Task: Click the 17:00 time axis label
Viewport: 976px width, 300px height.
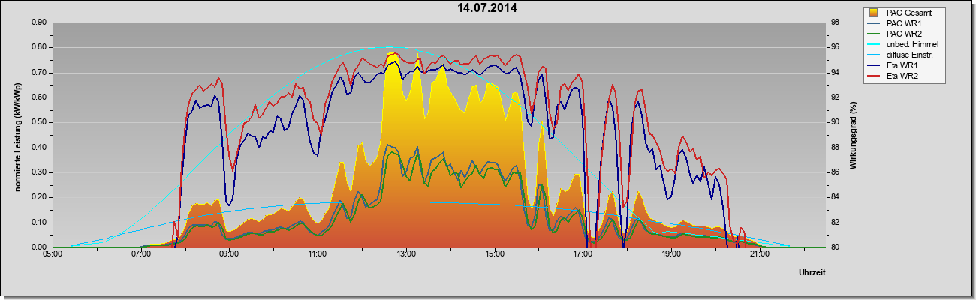Action: tap(583, 255)
